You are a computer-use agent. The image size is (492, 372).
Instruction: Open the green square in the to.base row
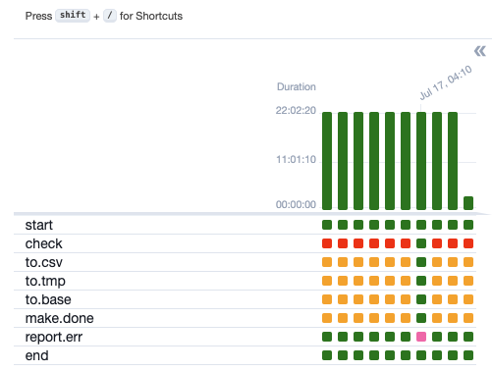point(421,299)
